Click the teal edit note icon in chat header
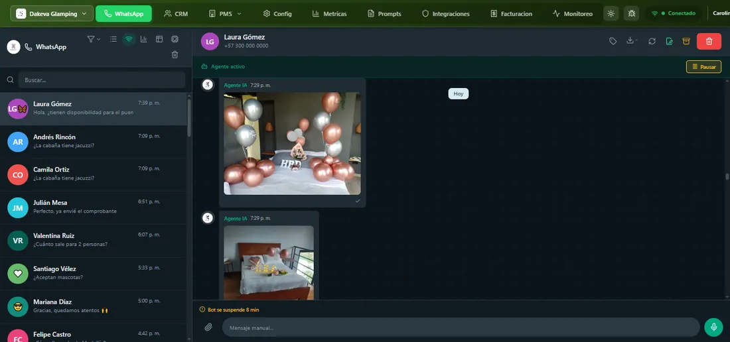Image resolution: width=730 pixels, height=342 pixels. [x=669, y=41]
